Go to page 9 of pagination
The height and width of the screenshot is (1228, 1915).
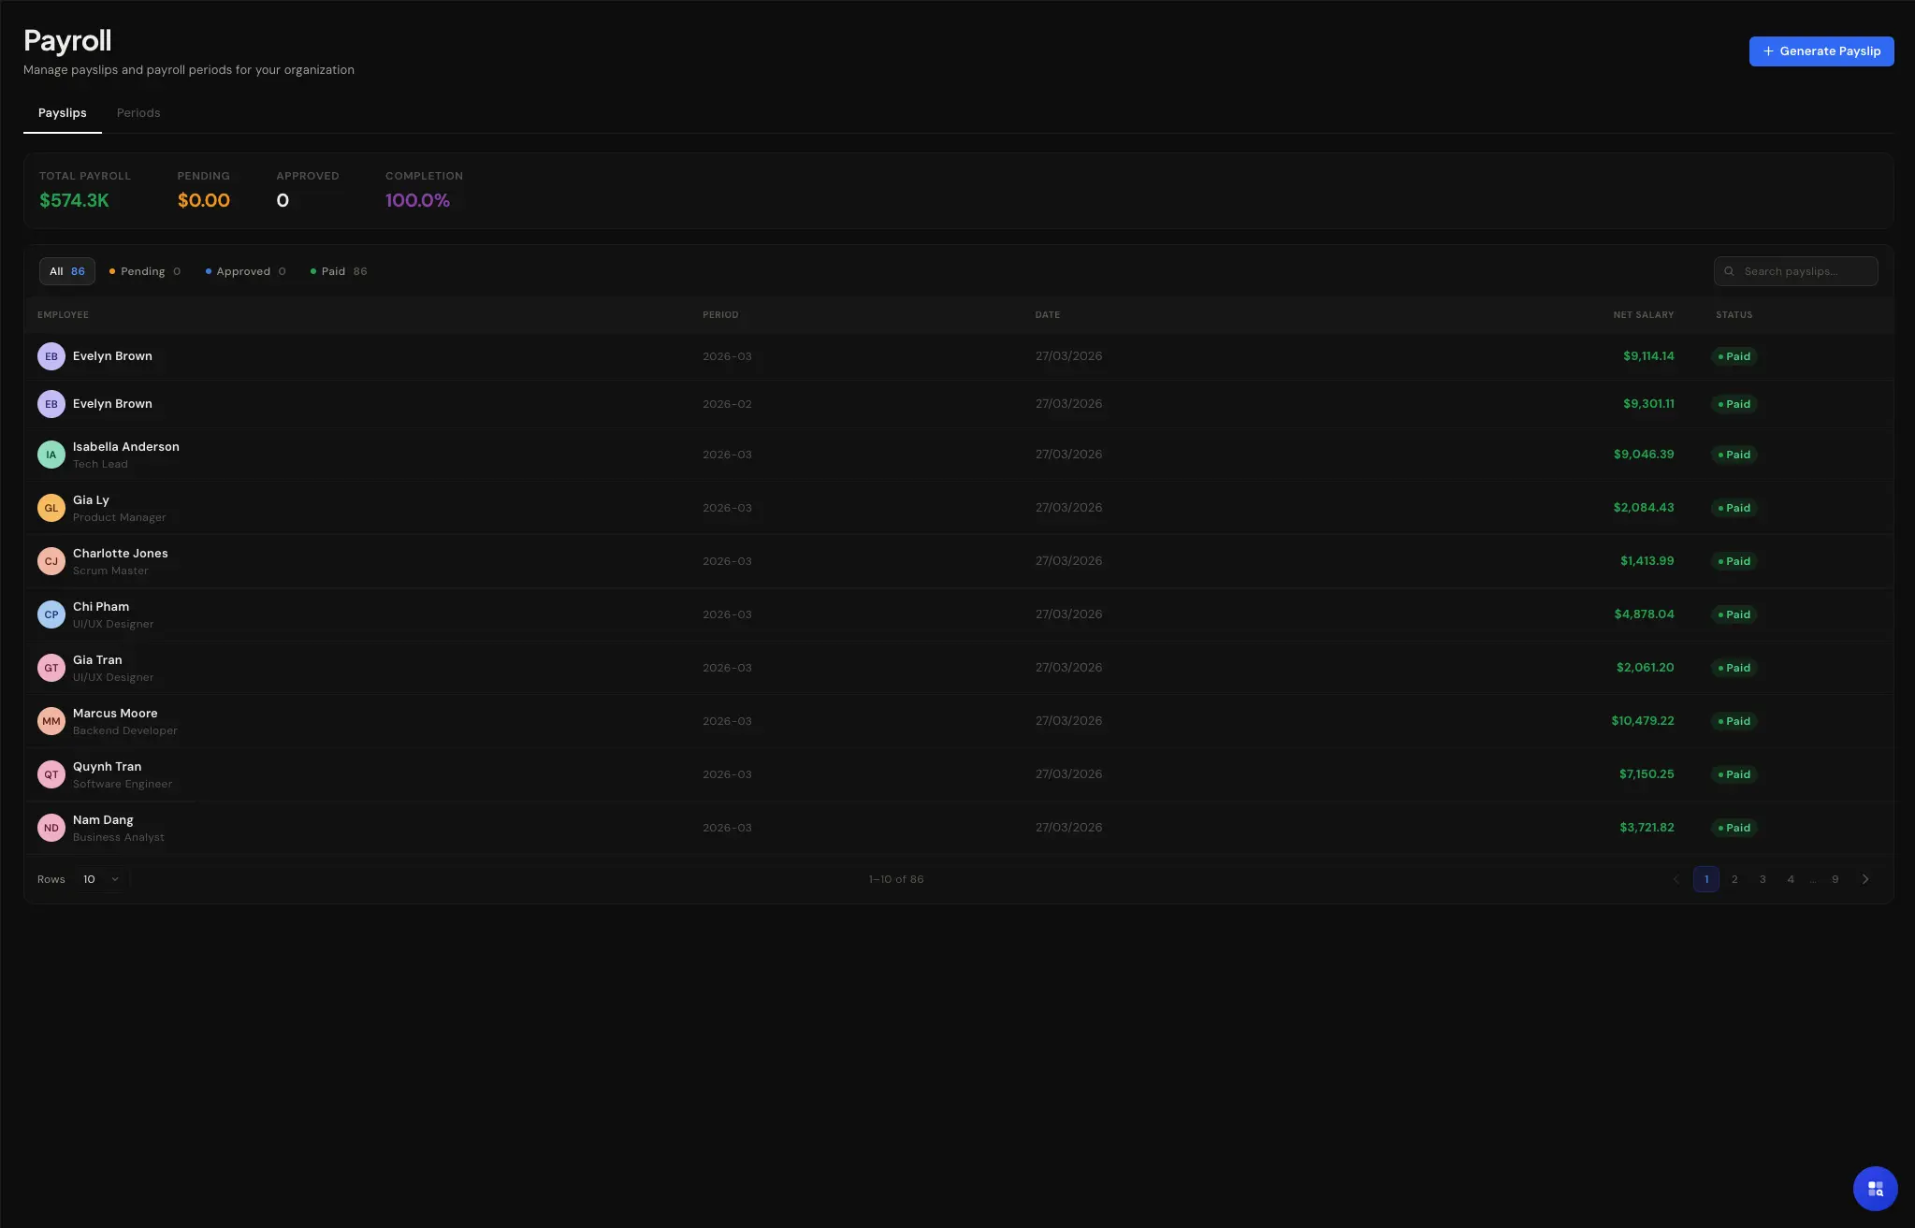[1835, 879]
